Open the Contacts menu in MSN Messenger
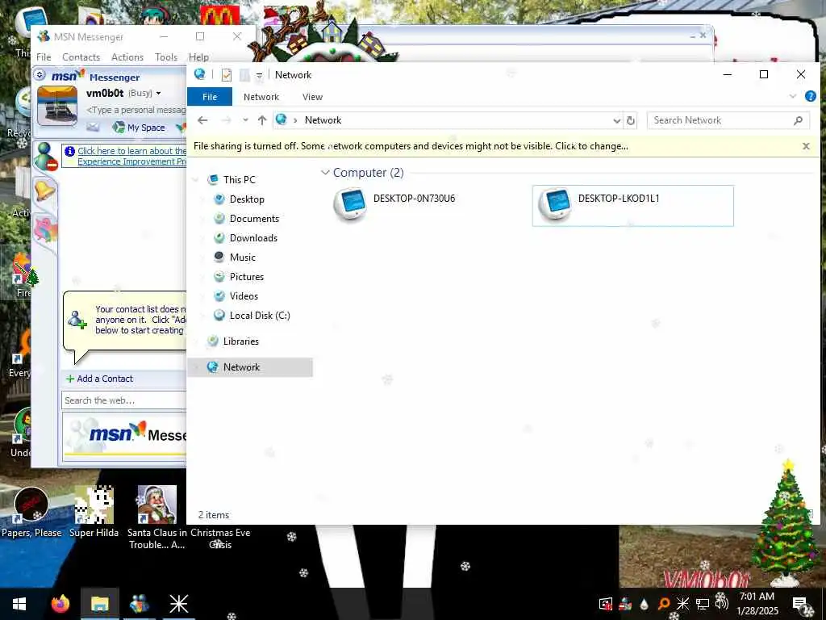This screenshot has width=826, height=620. click(x=81, y=57)
